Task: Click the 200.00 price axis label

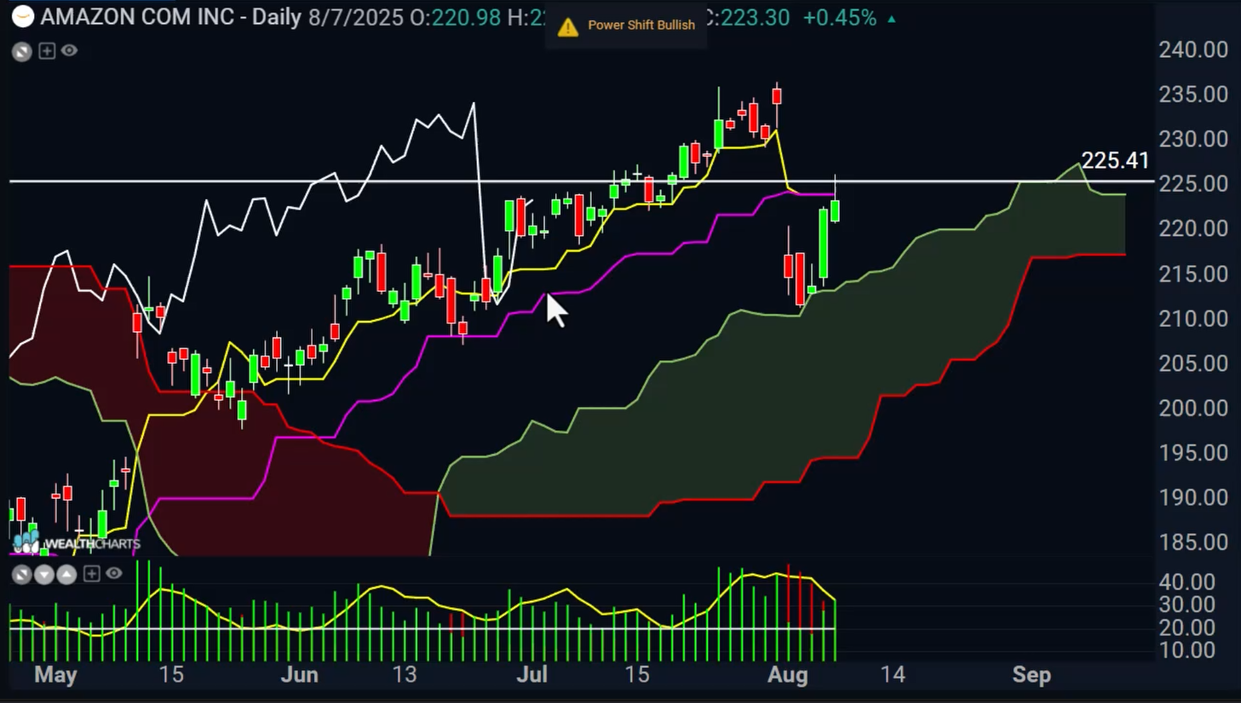Action: tap(1193, 408)
